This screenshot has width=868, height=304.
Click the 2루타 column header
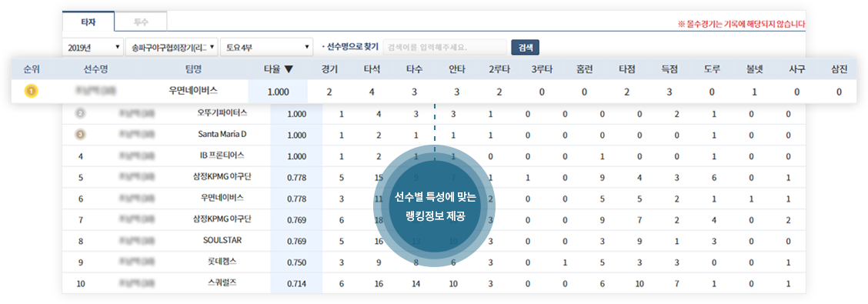[x=499, y=69]
